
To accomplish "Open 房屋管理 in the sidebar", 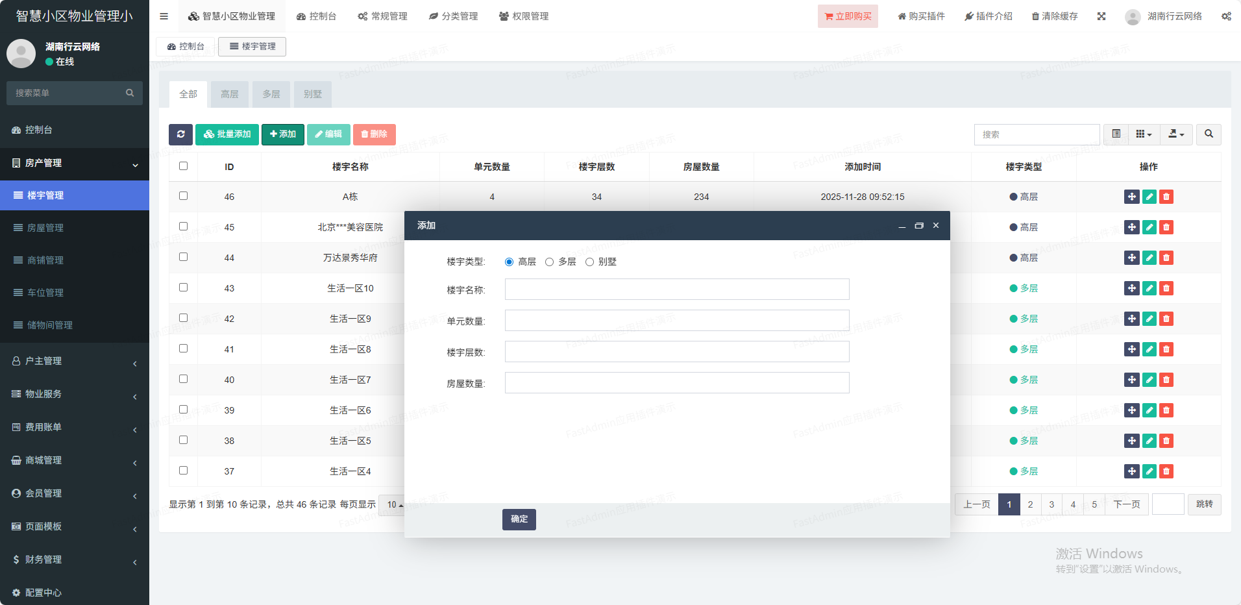I will (x=45, y=228).
